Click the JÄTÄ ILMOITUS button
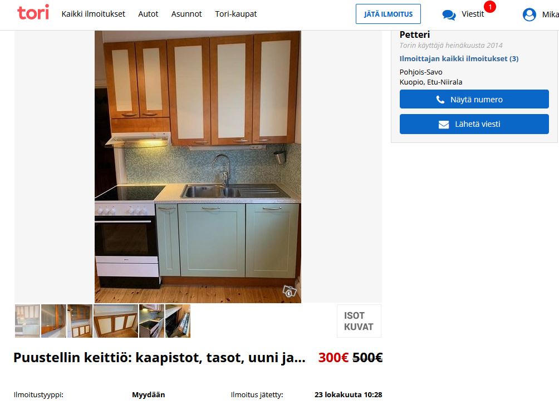This screenshot has width=559, height=405. point(388,14)
